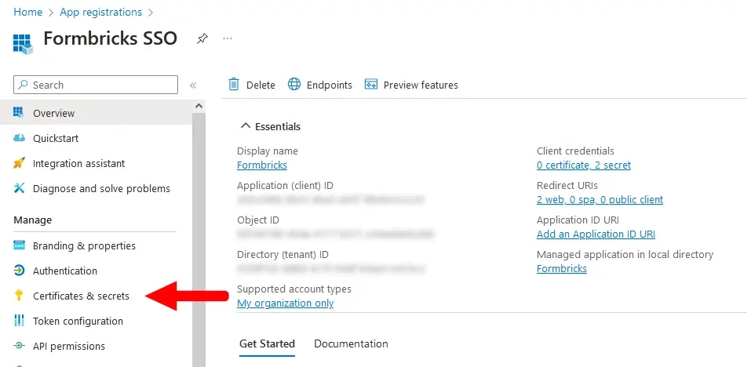Click the 'Object ID' label
The image size is (747, 367).
pyautogui.click(x=258, y=220)
